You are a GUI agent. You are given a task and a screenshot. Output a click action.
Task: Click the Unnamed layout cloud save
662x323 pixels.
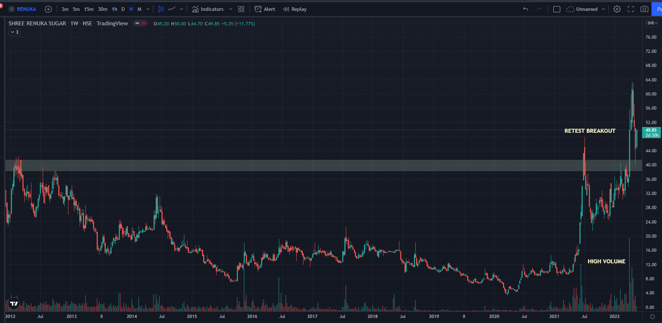582,9
